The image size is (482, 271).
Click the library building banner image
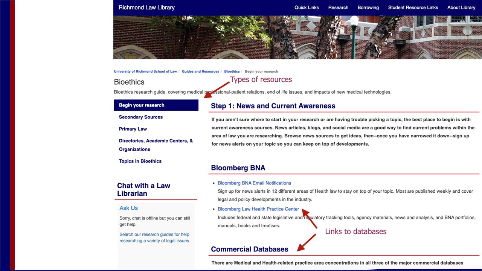(297, 37)
